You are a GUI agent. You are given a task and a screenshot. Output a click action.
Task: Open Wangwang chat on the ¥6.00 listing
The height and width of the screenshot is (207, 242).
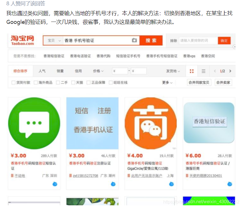point(231,184)
